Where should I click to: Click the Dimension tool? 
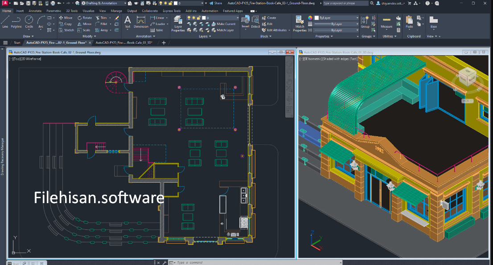[141, 22]
